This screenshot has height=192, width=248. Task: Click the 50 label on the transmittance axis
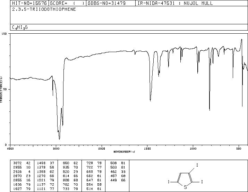pyautogui.click(x=5, y=89)
